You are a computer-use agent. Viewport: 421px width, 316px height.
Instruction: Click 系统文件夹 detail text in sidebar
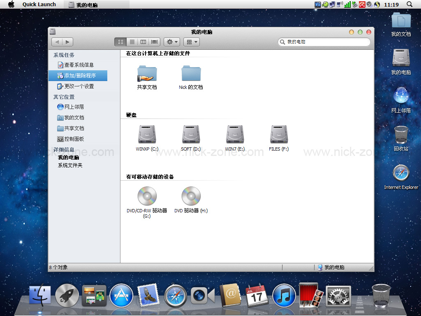click(x=70, y=165)
